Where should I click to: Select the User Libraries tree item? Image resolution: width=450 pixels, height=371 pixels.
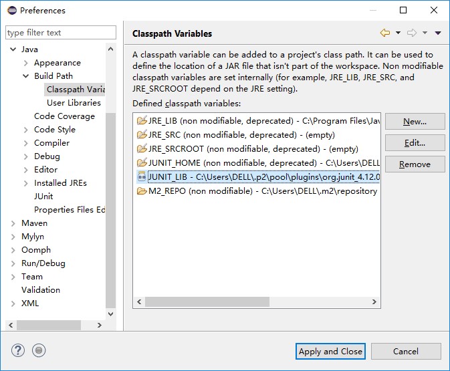74,103
